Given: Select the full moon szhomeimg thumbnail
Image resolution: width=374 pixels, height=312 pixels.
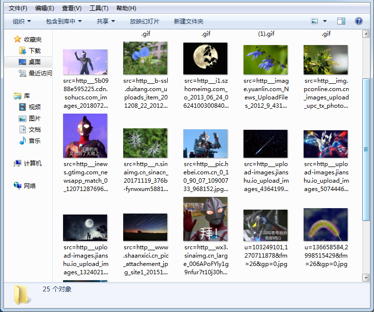Looking at the screenshot, I should click(205, 58).
